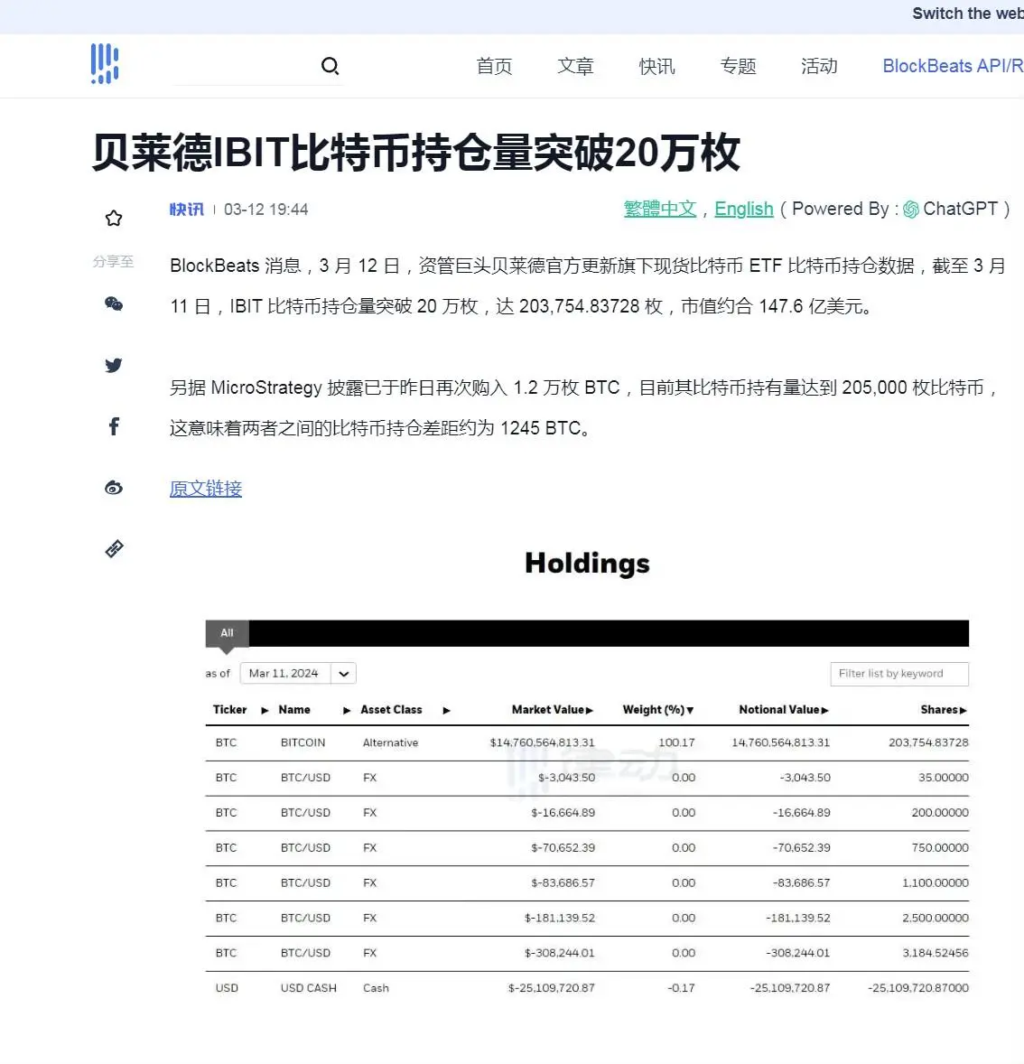Click shares value -25,109,720.87000
Viewport: 1024px width, 1064px height.
coord(918,988)
